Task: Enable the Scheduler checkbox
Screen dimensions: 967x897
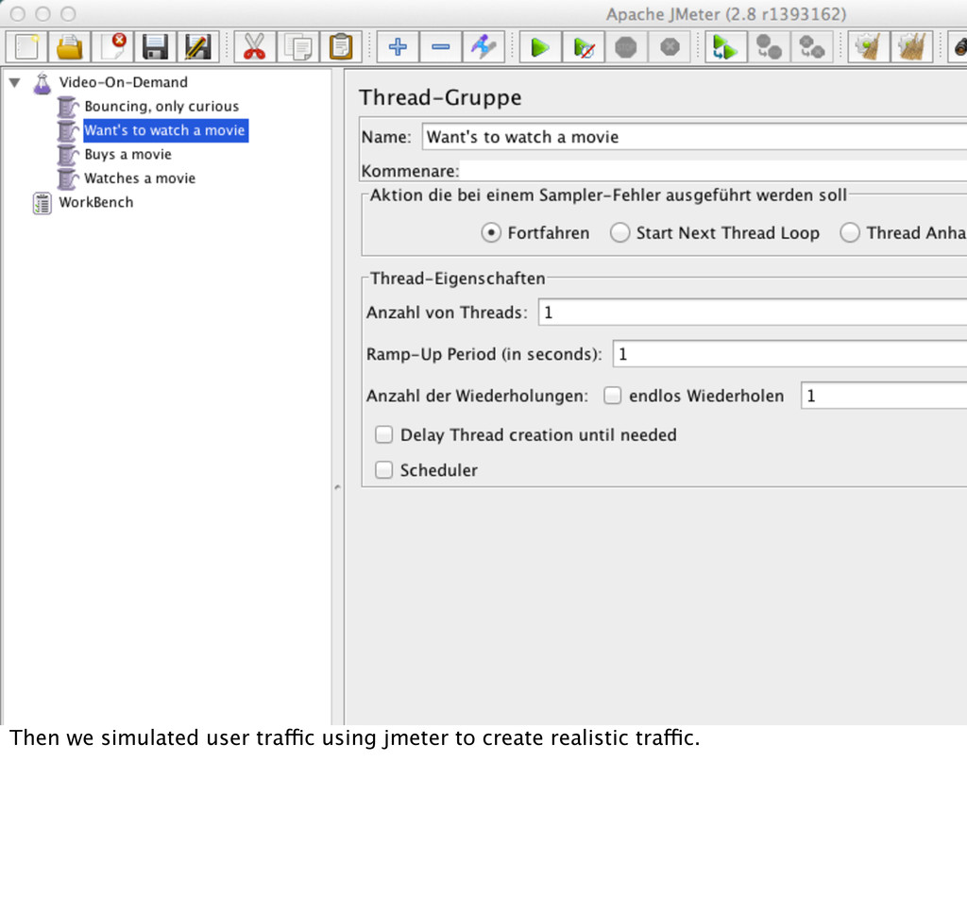Action: coord(383,470)
